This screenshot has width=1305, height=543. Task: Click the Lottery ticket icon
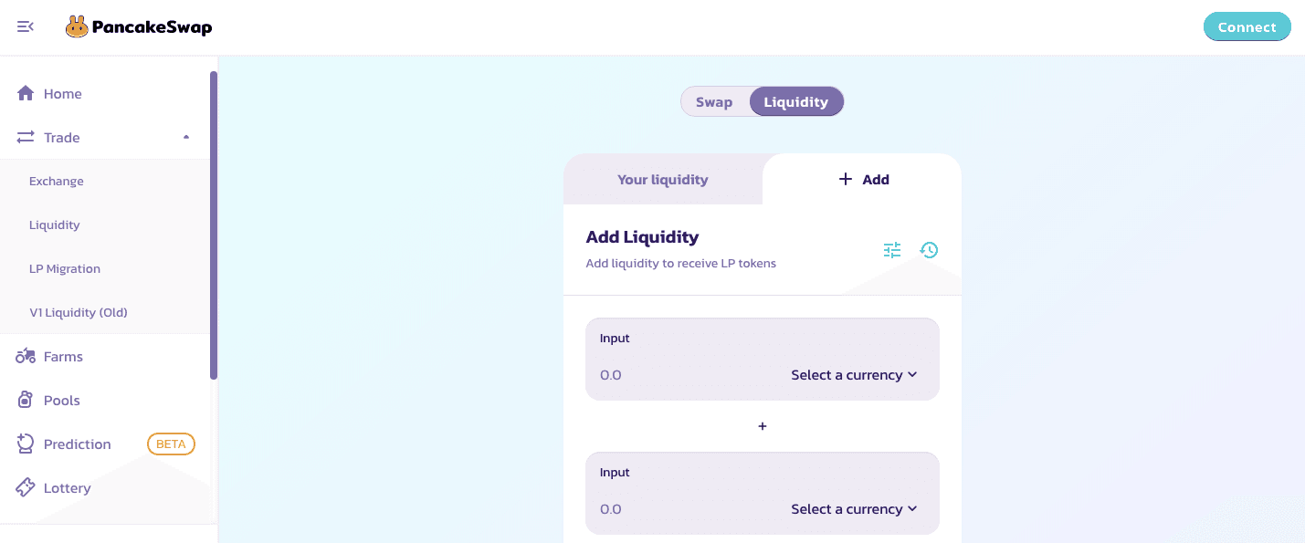point(26,488)
